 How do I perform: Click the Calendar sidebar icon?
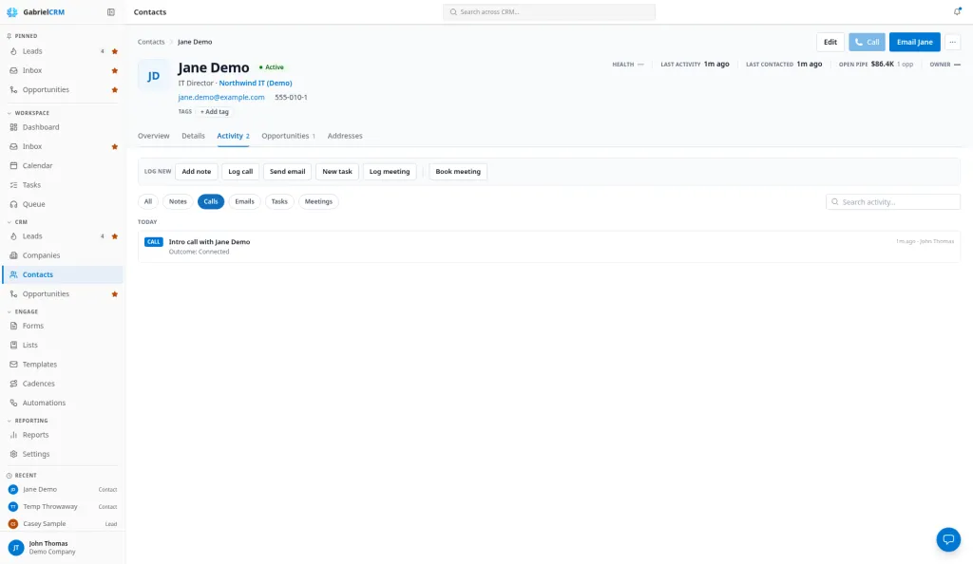13,165
